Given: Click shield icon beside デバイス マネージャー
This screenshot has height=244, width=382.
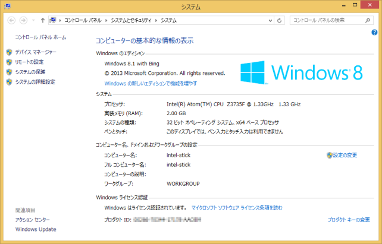Looking at the screenshot, I should tap(10, 52).
